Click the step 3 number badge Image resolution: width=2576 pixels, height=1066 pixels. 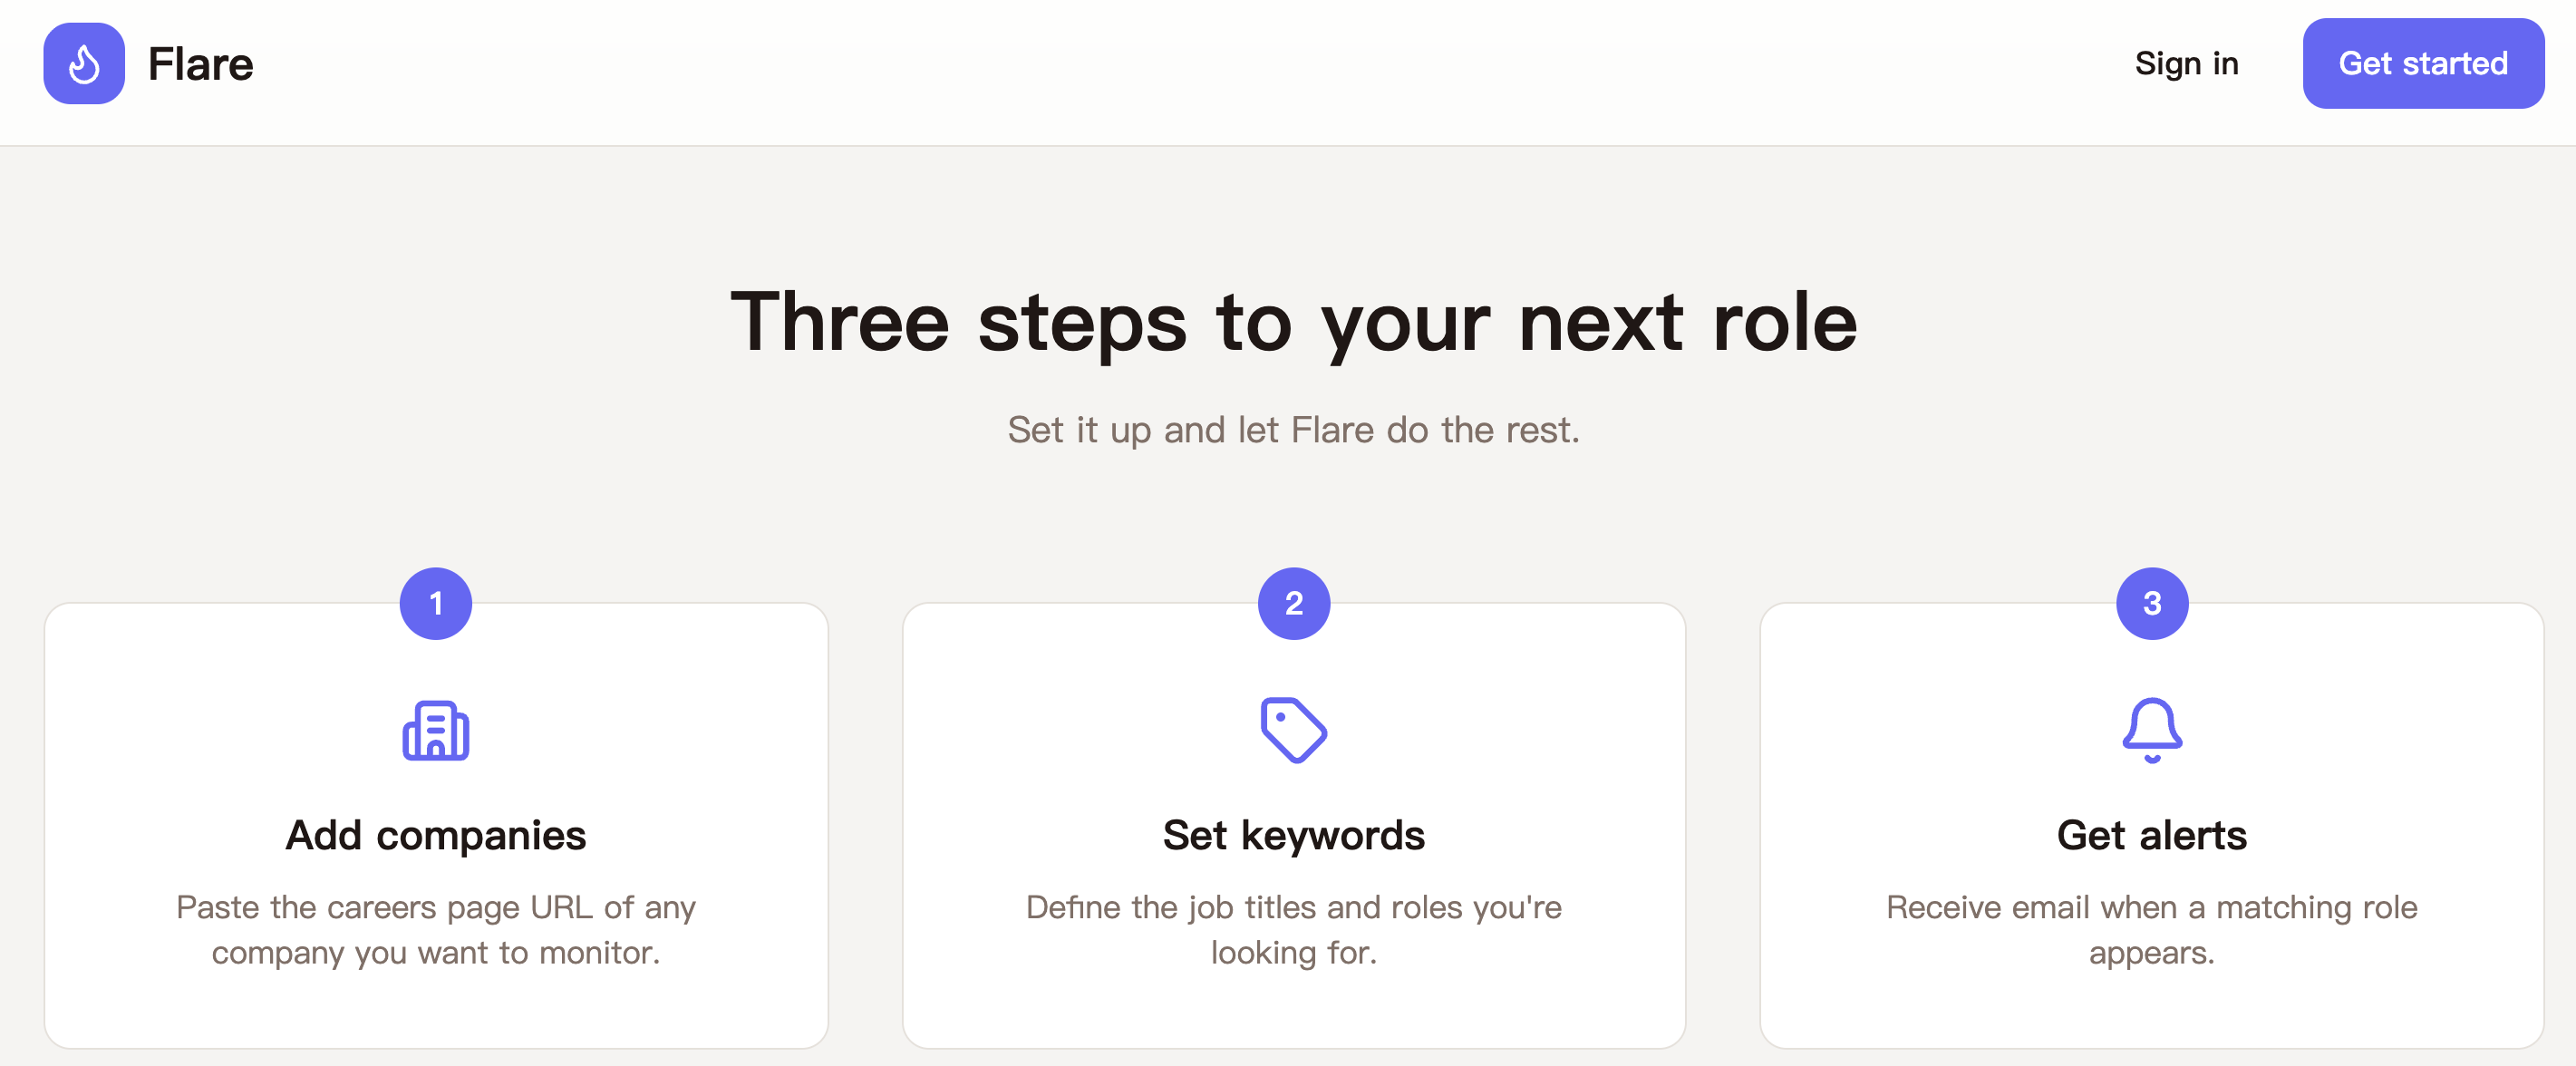(x=2152, y=603)
